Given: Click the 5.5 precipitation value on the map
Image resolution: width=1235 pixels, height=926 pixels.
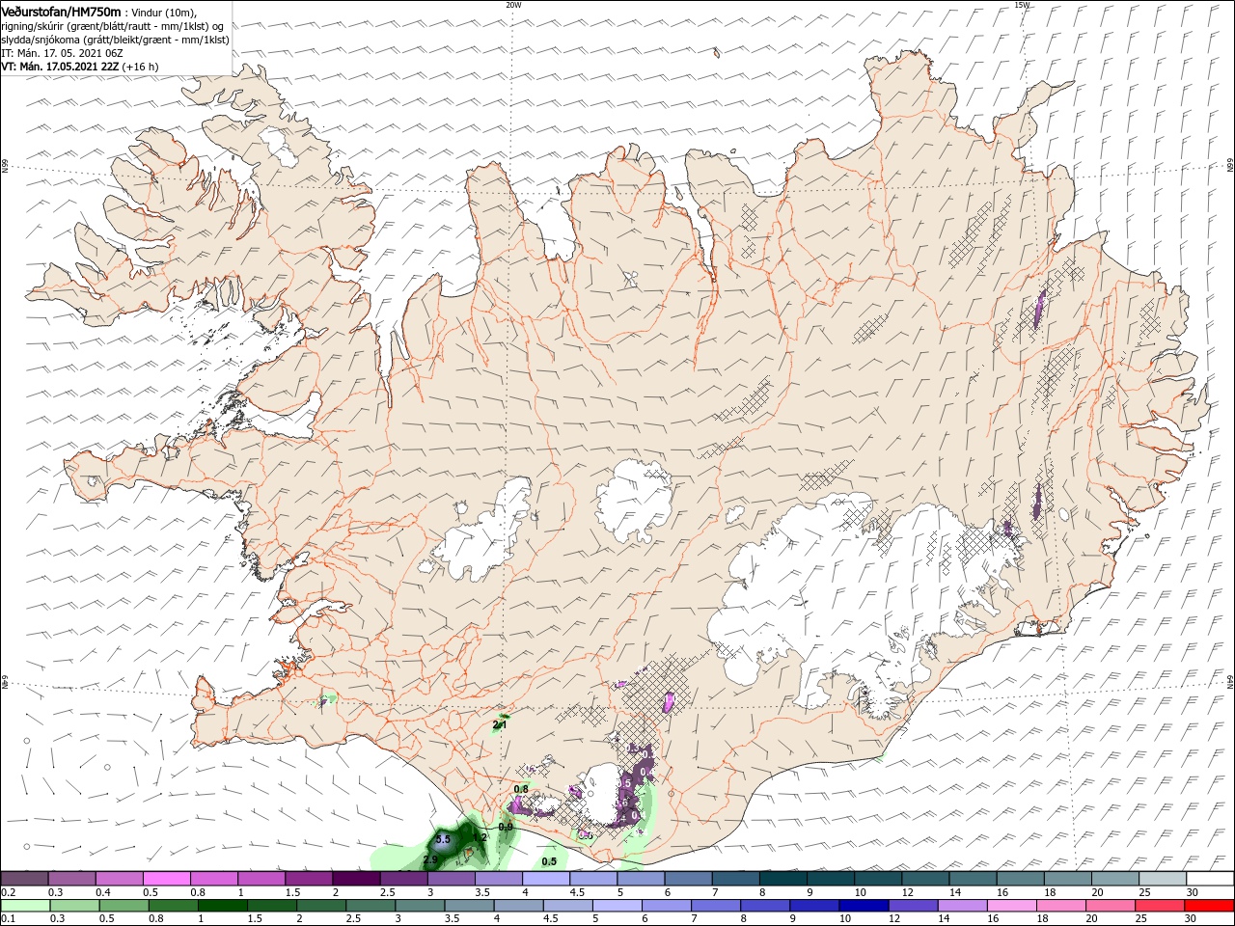Looking at the screenshot, I should (443, 841).
